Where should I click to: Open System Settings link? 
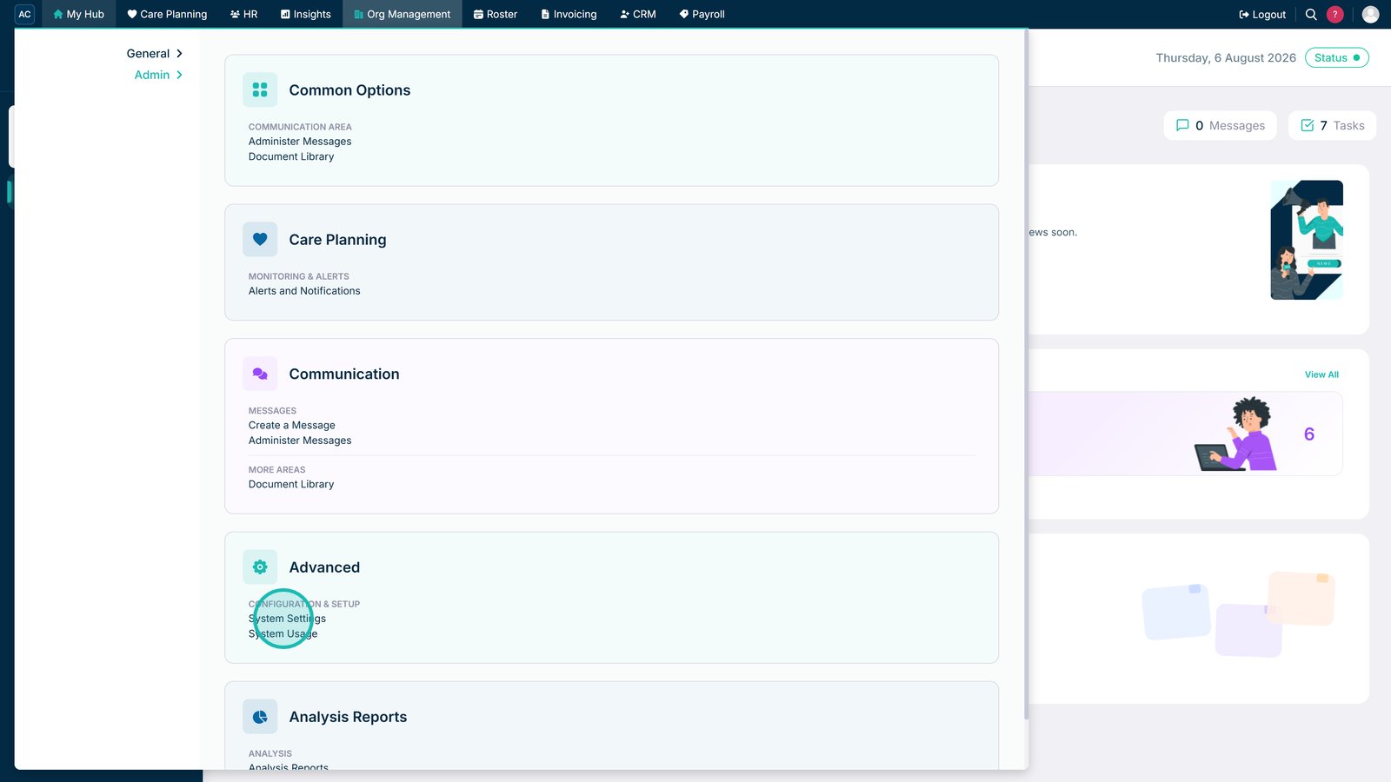pyautogui.click(x=287, y=619)
